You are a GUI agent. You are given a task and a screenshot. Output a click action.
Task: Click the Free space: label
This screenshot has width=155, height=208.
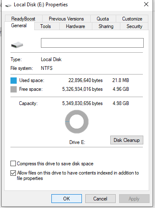point(31,89)
